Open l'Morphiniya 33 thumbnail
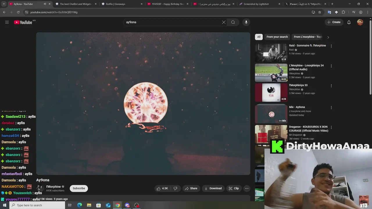This screenshot has width=372, height=209. [271, 92]
